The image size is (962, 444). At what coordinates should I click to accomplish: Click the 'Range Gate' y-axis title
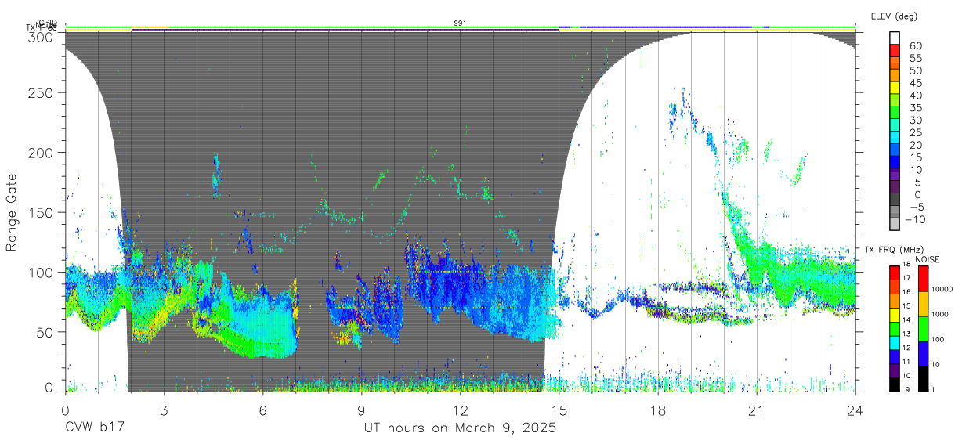pos(12,212)
